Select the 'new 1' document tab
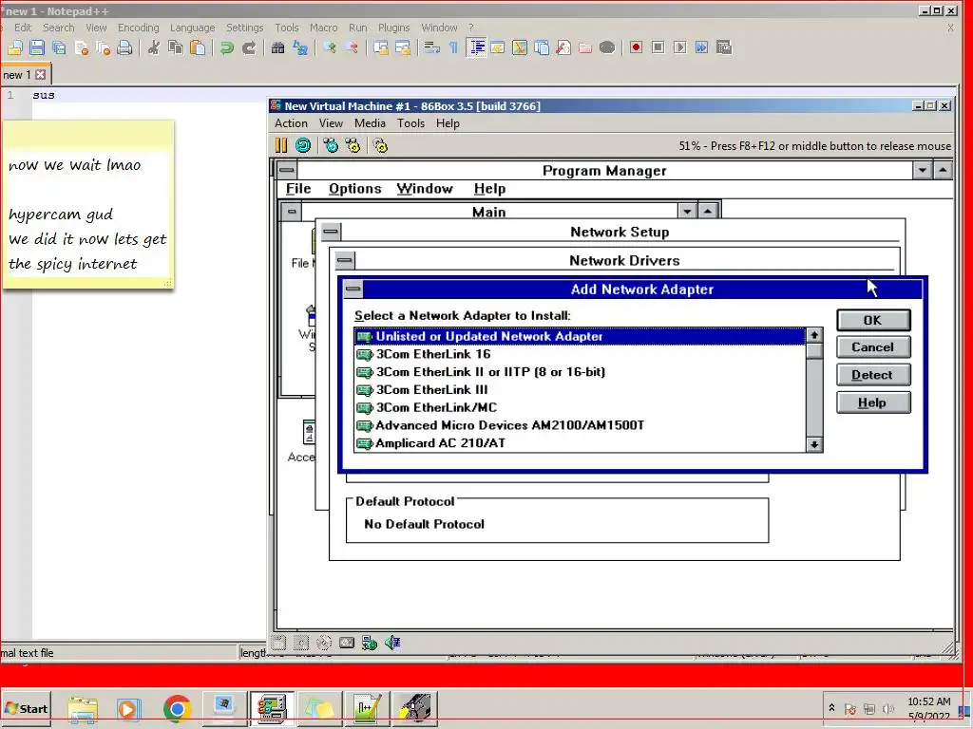Viewport: 973px width, 729px height. (17, 75)
